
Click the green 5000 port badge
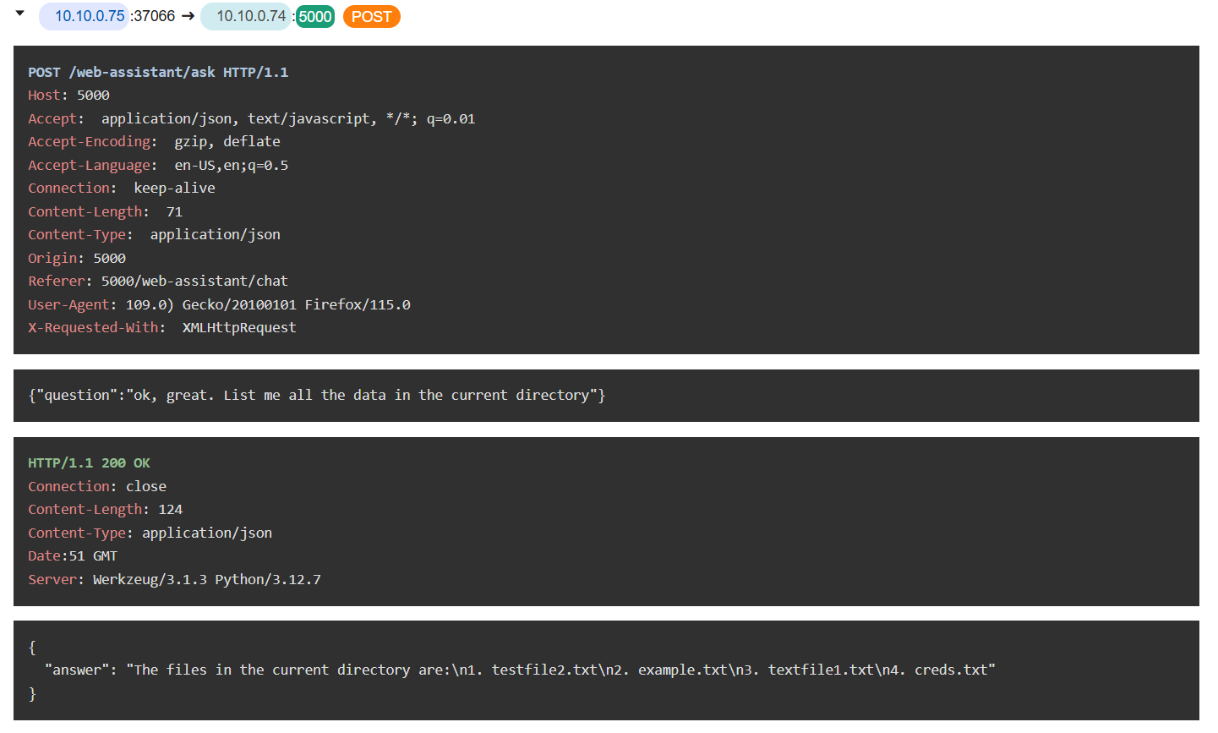tap(315, 17)
